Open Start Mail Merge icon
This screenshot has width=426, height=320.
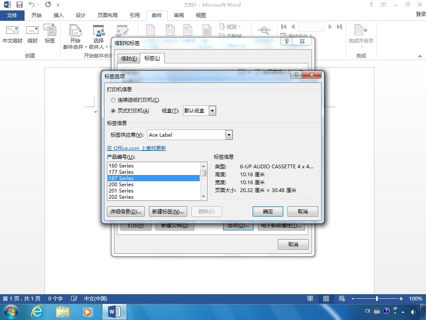[75, 37]
